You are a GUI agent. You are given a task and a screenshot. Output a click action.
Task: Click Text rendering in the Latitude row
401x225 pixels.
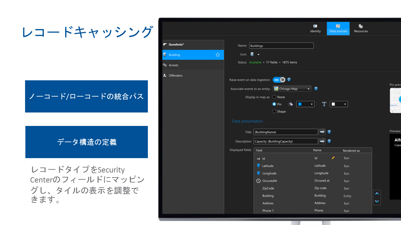346,166
